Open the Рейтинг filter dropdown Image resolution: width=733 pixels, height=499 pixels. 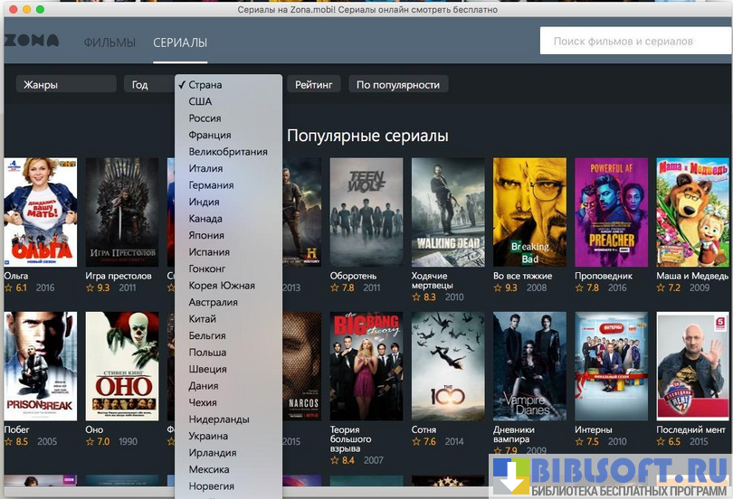pos(314,85)
